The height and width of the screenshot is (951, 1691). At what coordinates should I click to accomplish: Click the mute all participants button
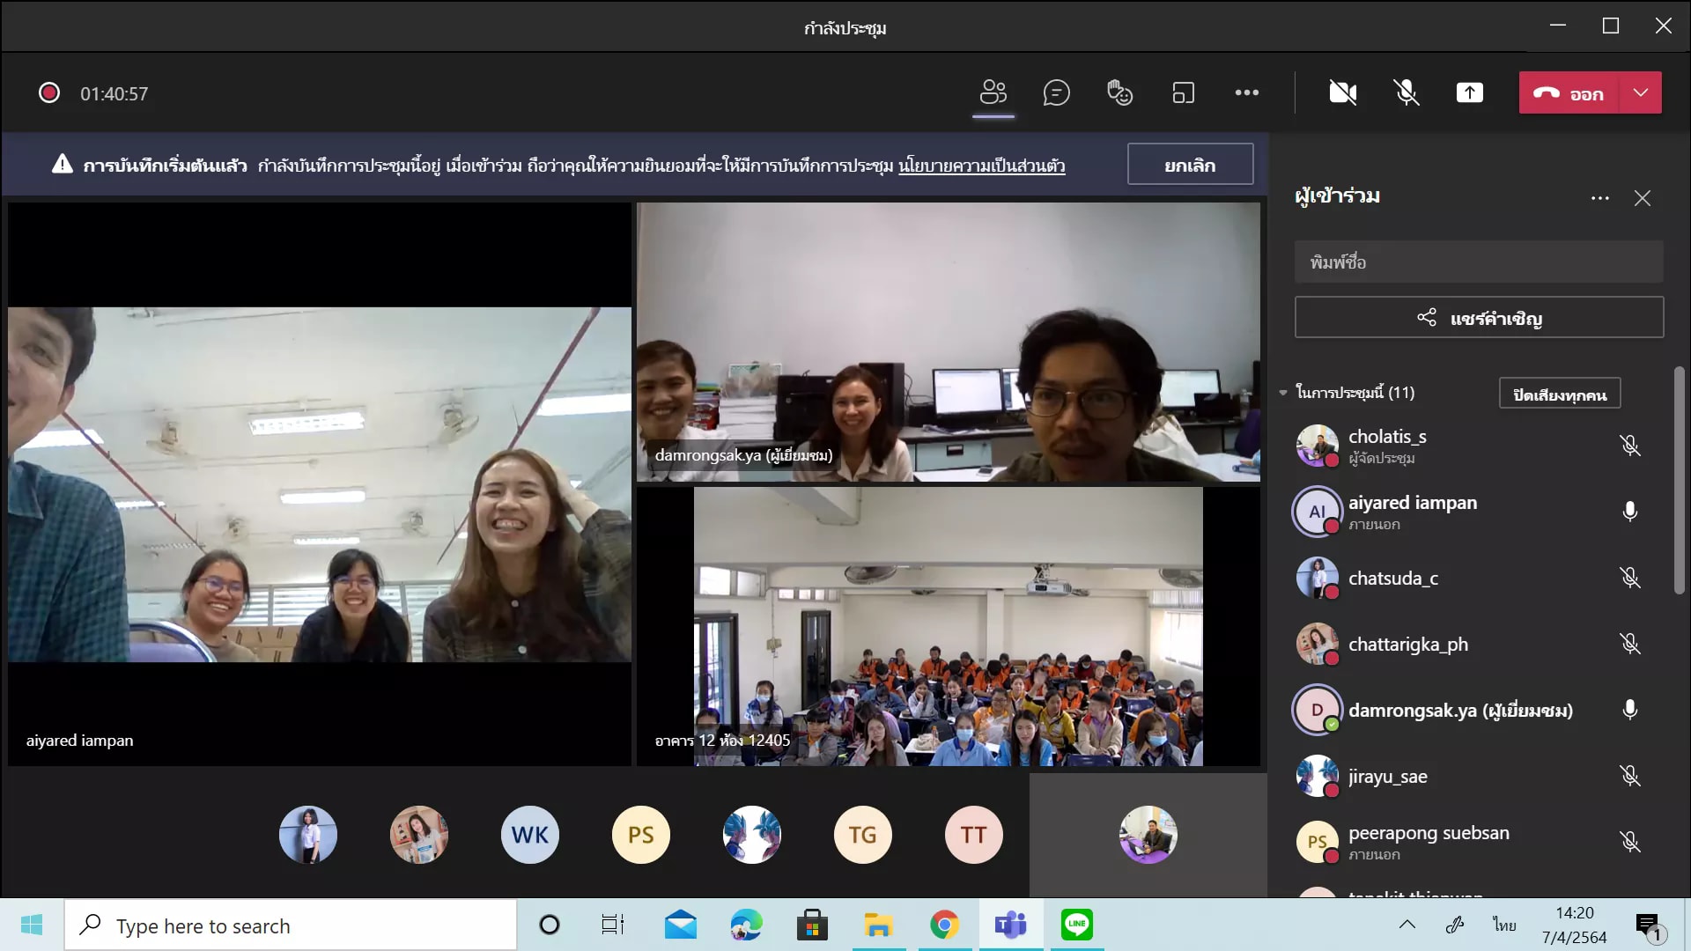(1559, 394)
